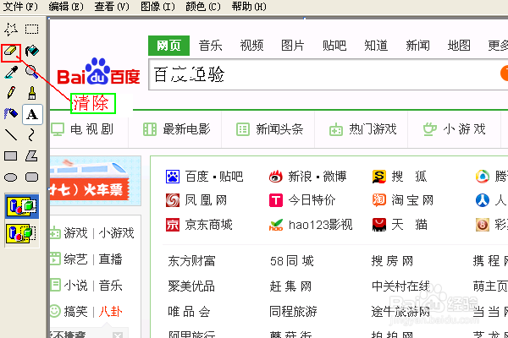Open the 图像(I) menu
Viewport: 508px width, 338px height.
click(157, 7)
